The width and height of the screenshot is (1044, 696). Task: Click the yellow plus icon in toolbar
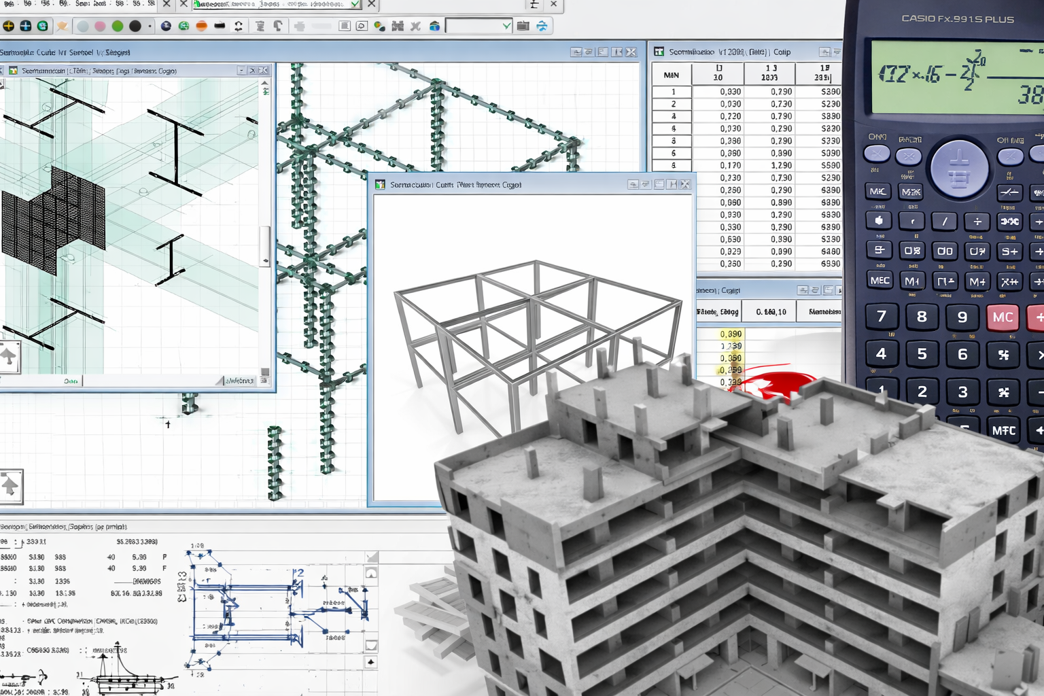[x=8, y=26]
